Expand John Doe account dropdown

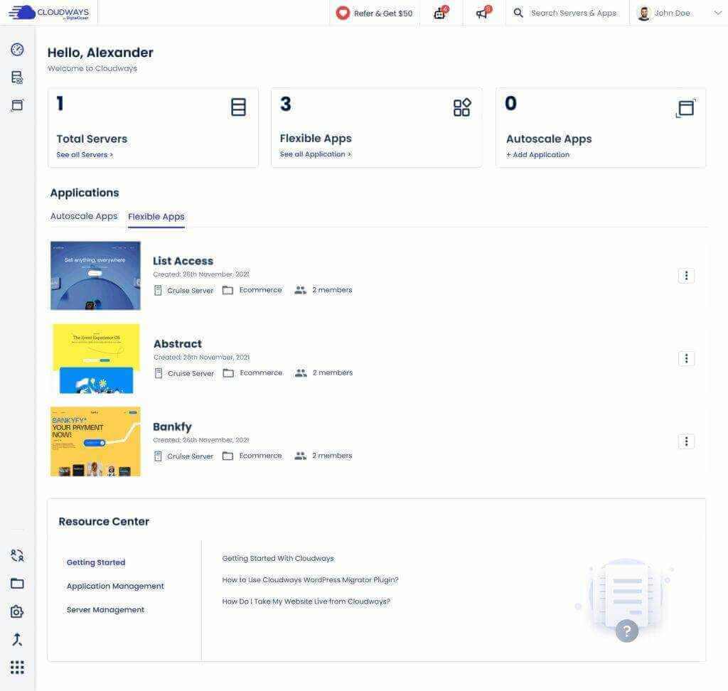(x=717, y=13)
